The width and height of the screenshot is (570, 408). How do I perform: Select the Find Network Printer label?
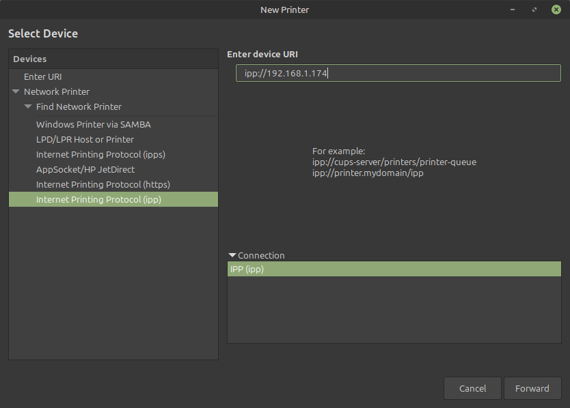(79, 106)
